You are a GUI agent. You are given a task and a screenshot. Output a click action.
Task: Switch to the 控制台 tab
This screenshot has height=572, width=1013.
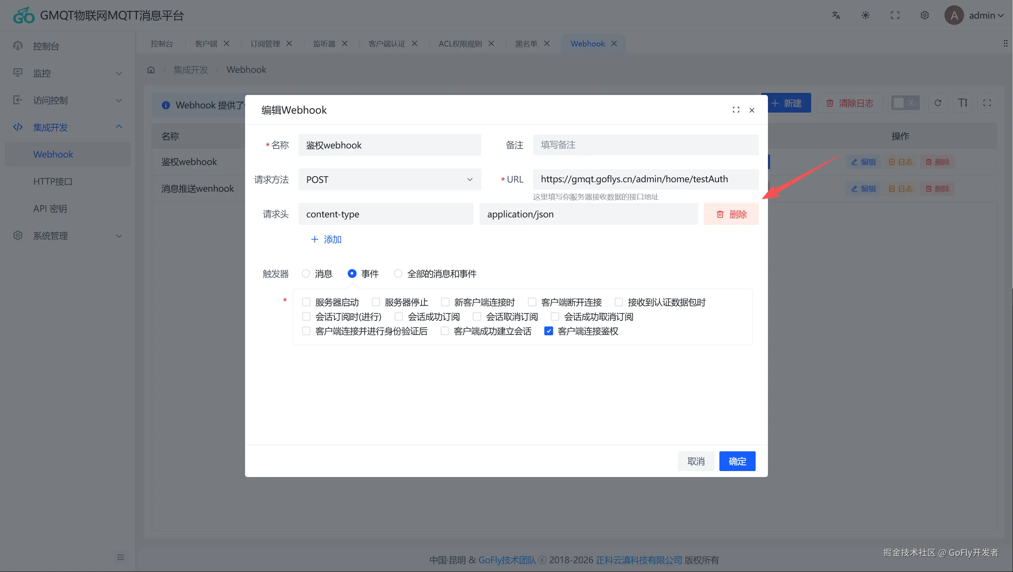(162, 44)
